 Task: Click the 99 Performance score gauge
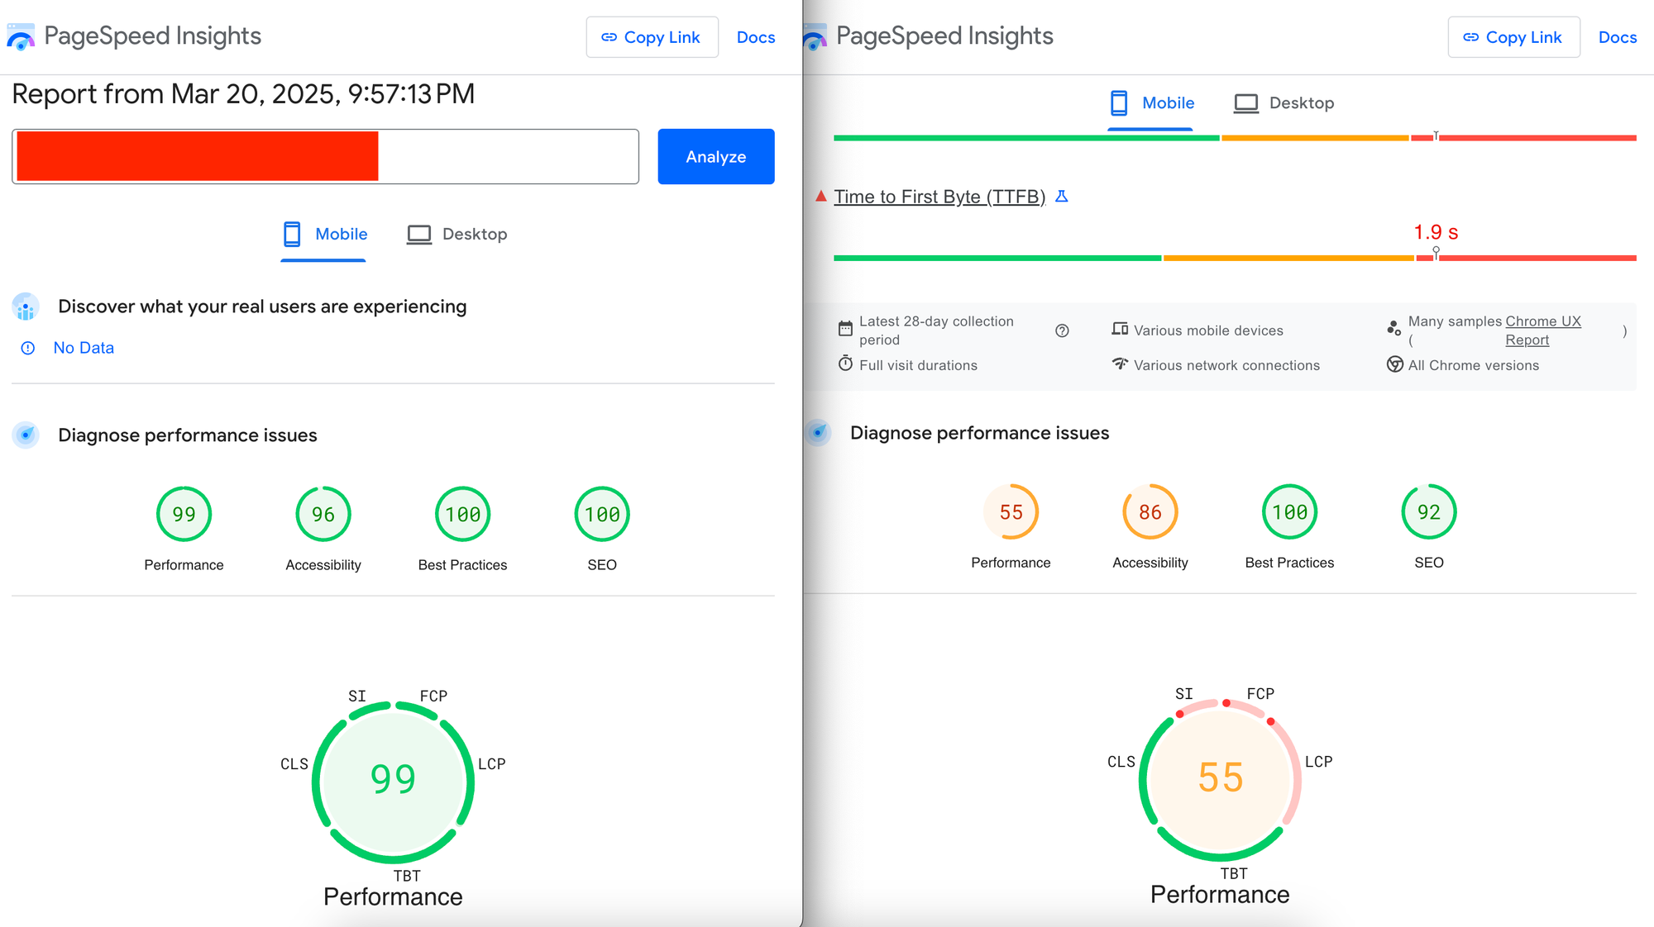184,514
